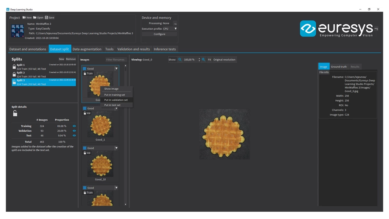
Task: Click the Open project folder icon
Action: [x=35, y=17]
